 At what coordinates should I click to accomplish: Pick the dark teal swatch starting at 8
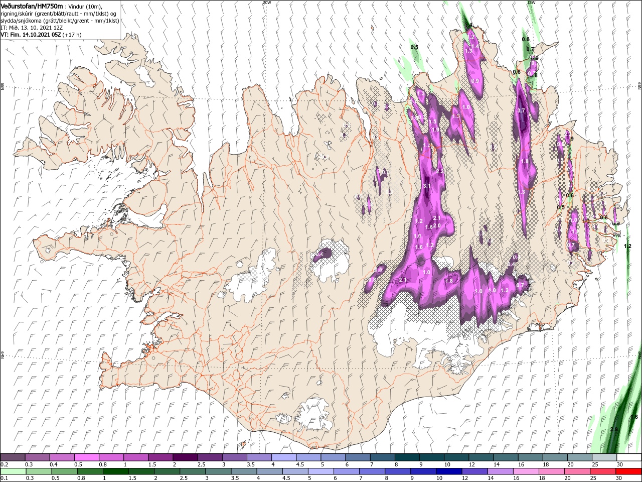[407, 457]
